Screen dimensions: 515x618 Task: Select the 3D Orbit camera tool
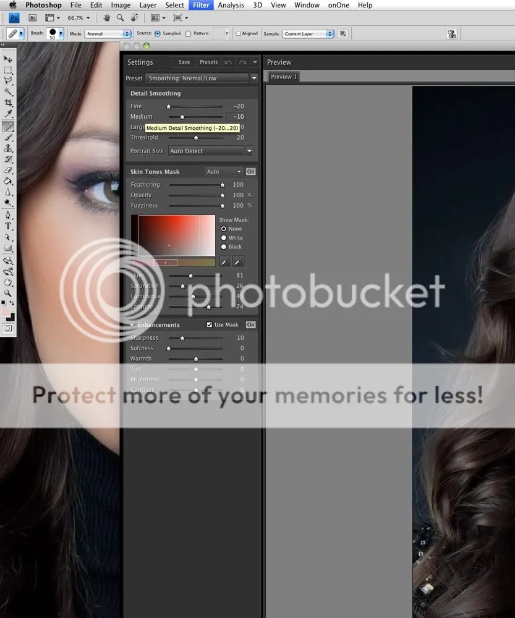(8, 272)
